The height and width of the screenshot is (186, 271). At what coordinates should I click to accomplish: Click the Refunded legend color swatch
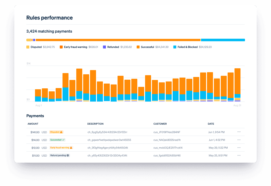point(104,47)
